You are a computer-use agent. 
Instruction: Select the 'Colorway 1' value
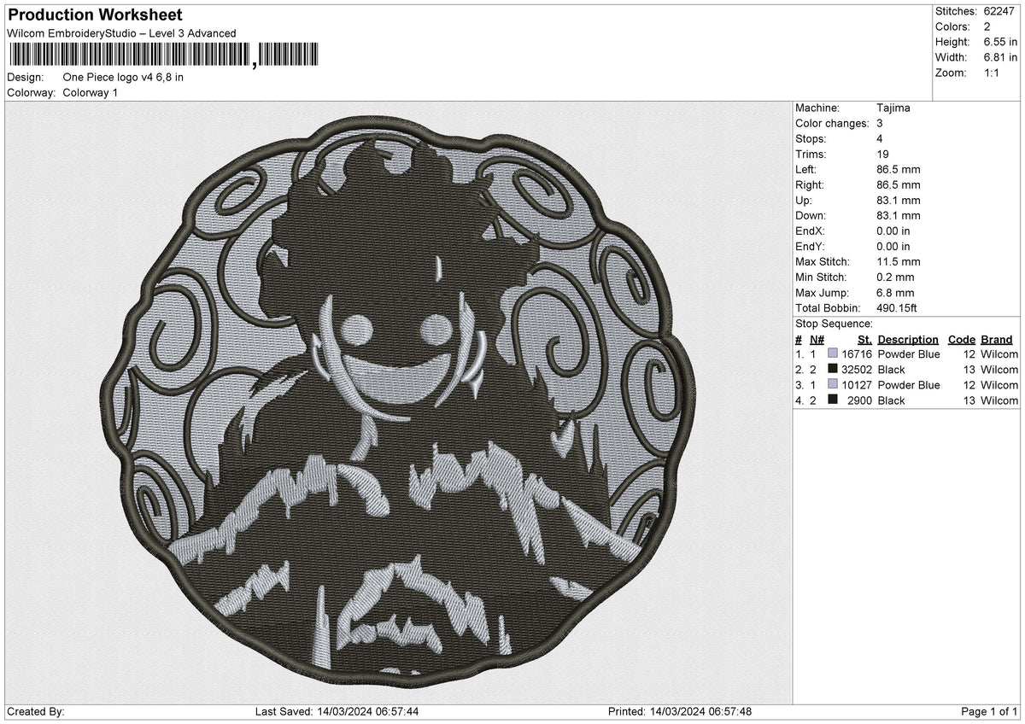pyautogui.click(x=91, y=92)
